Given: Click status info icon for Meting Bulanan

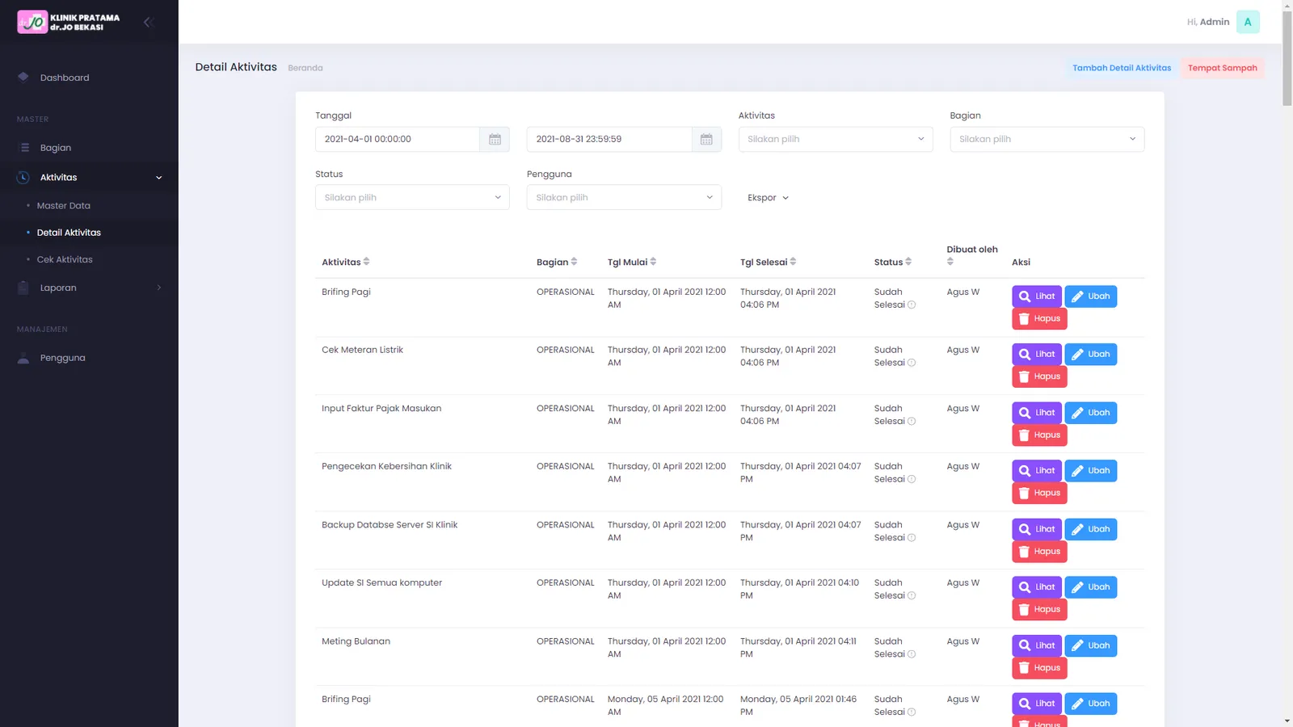Looking at the screenshot, I should pos(912,654).
